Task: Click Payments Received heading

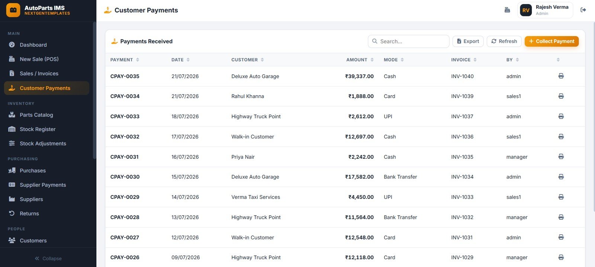Action: 146,41
